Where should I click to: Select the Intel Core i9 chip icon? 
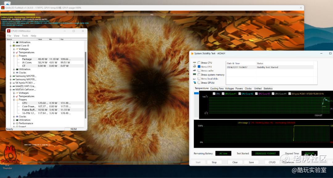(13, 46)
